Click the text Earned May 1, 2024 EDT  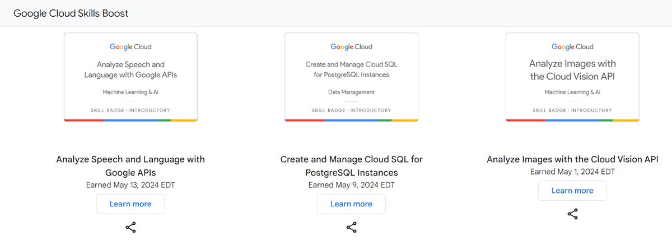[572, 172]
